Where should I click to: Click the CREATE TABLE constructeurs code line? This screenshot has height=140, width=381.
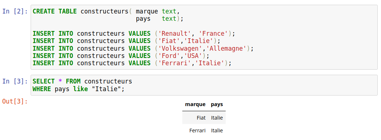(106, 11)
